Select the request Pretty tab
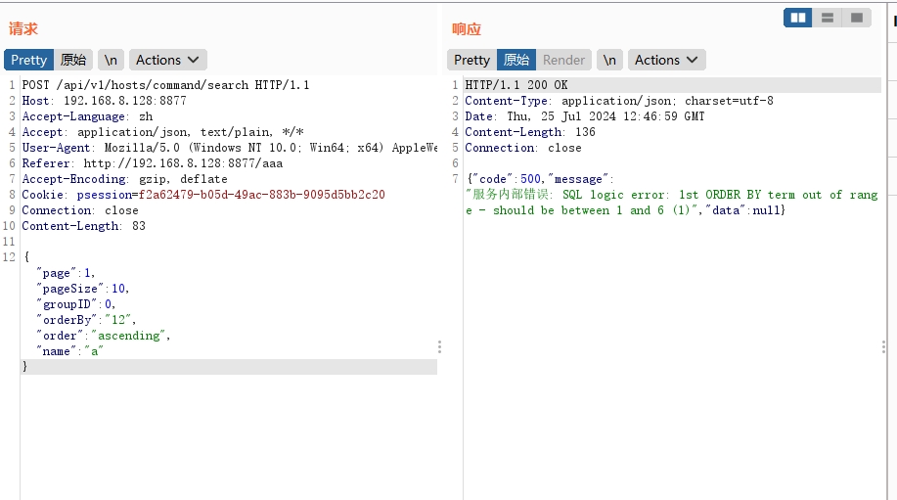Viewport: 897px width, 500px height. [x=28, y=60]
